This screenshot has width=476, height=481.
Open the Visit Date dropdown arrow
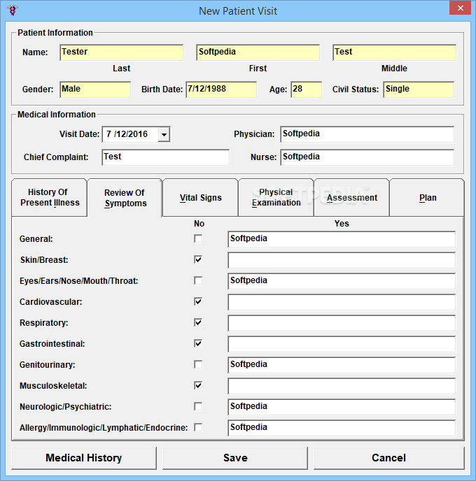[164, 134]
